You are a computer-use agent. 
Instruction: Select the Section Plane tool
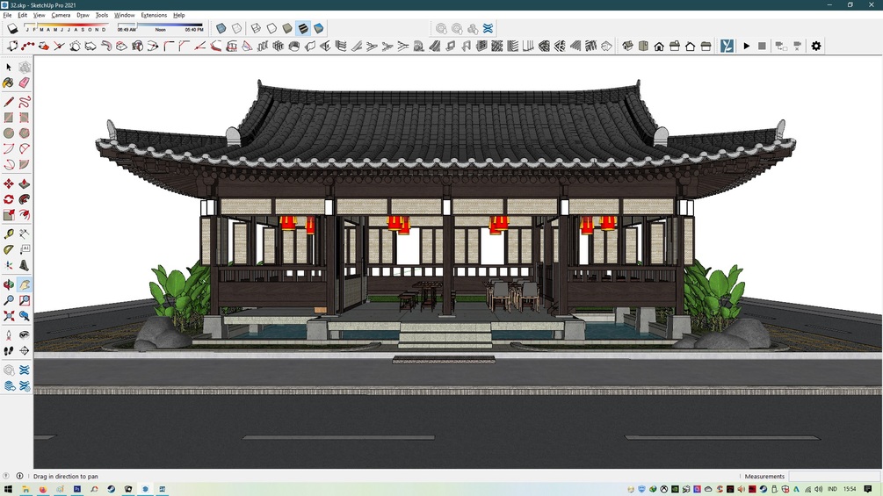pyautogui.click(x=25, y=351)
